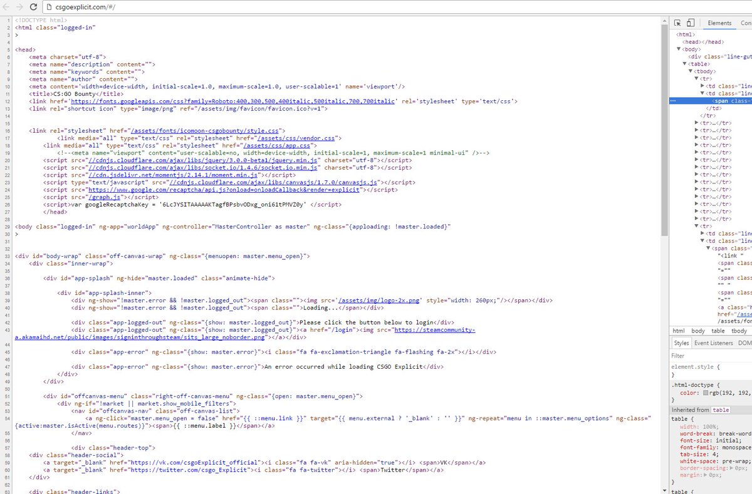This screenshot has width=752, height=494.
Task: Click the element.style rule block
Action: (711, 371)
